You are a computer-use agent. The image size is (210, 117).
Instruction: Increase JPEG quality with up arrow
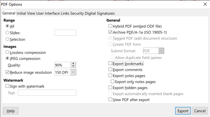point(73,63)
